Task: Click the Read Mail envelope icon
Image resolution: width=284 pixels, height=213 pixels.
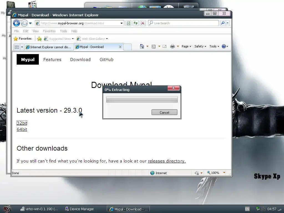Action: point(164,46)
